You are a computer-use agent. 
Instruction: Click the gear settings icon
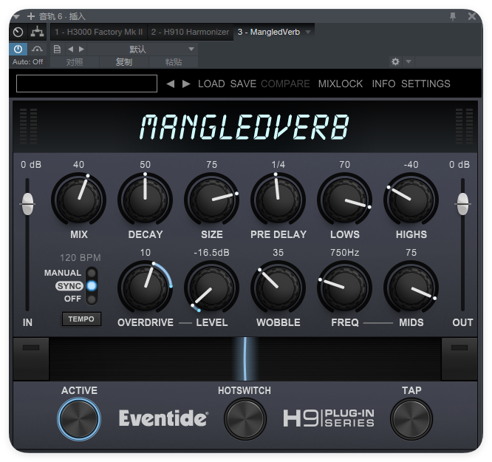[395, 61]
